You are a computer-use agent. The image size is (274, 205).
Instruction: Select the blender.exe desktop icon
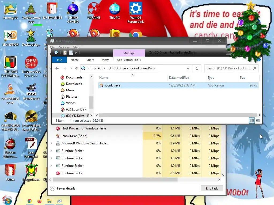(x=31, y=92)
